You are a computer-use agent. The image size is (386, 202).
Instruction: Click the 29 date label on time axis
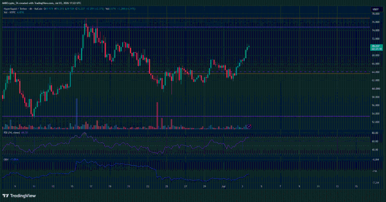pos(205,187)
